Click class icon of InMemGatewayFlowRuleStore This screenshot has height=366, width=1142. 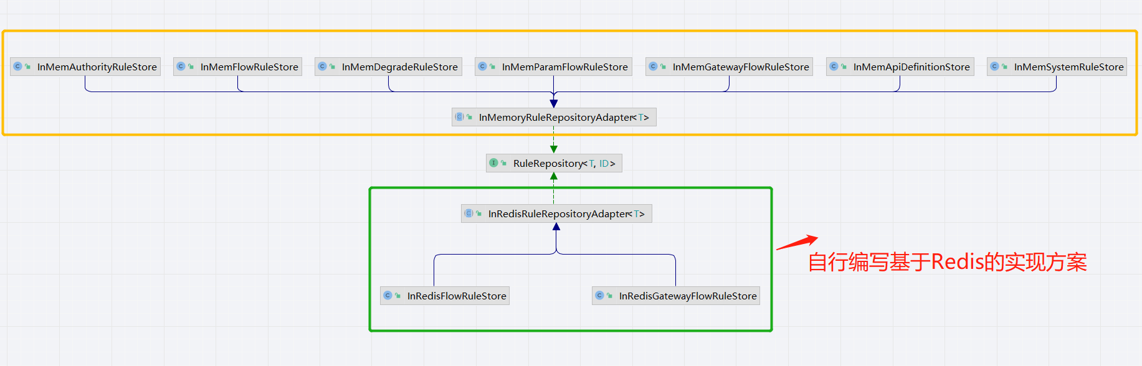point(653,66)
